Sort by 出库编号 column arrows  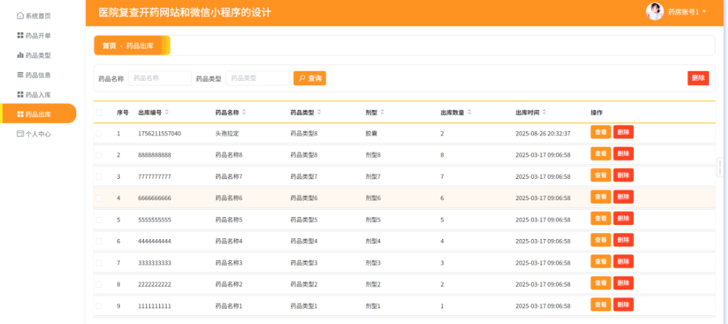pos(167,112)
